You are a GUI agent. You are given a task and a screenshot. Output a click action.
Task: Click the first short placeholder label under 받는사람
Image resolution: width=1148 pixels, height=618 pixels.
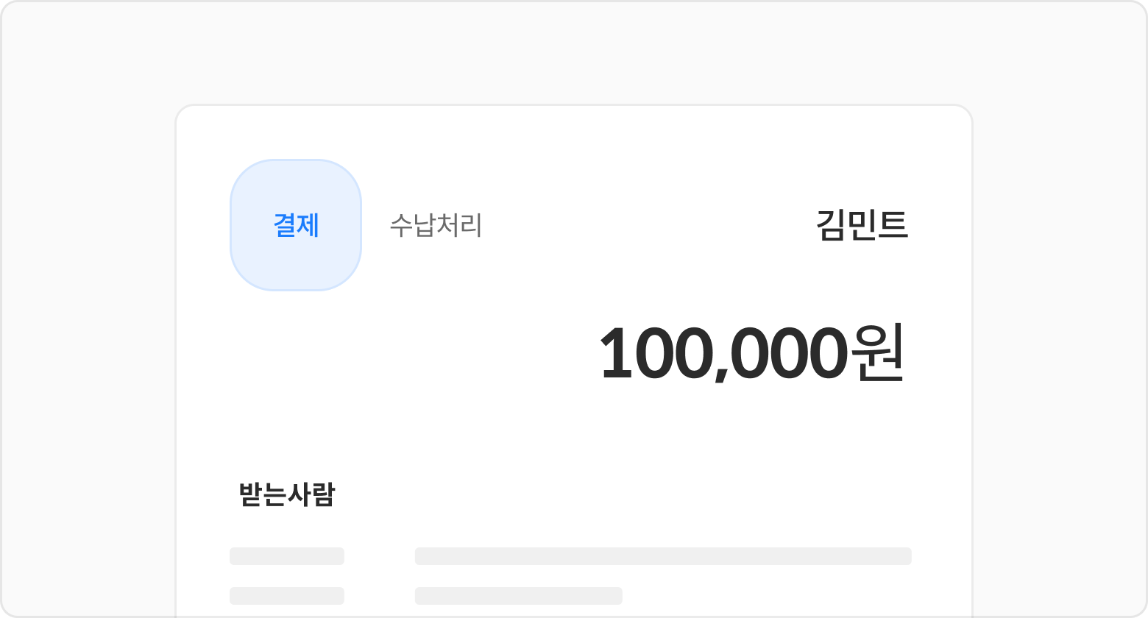287,556
